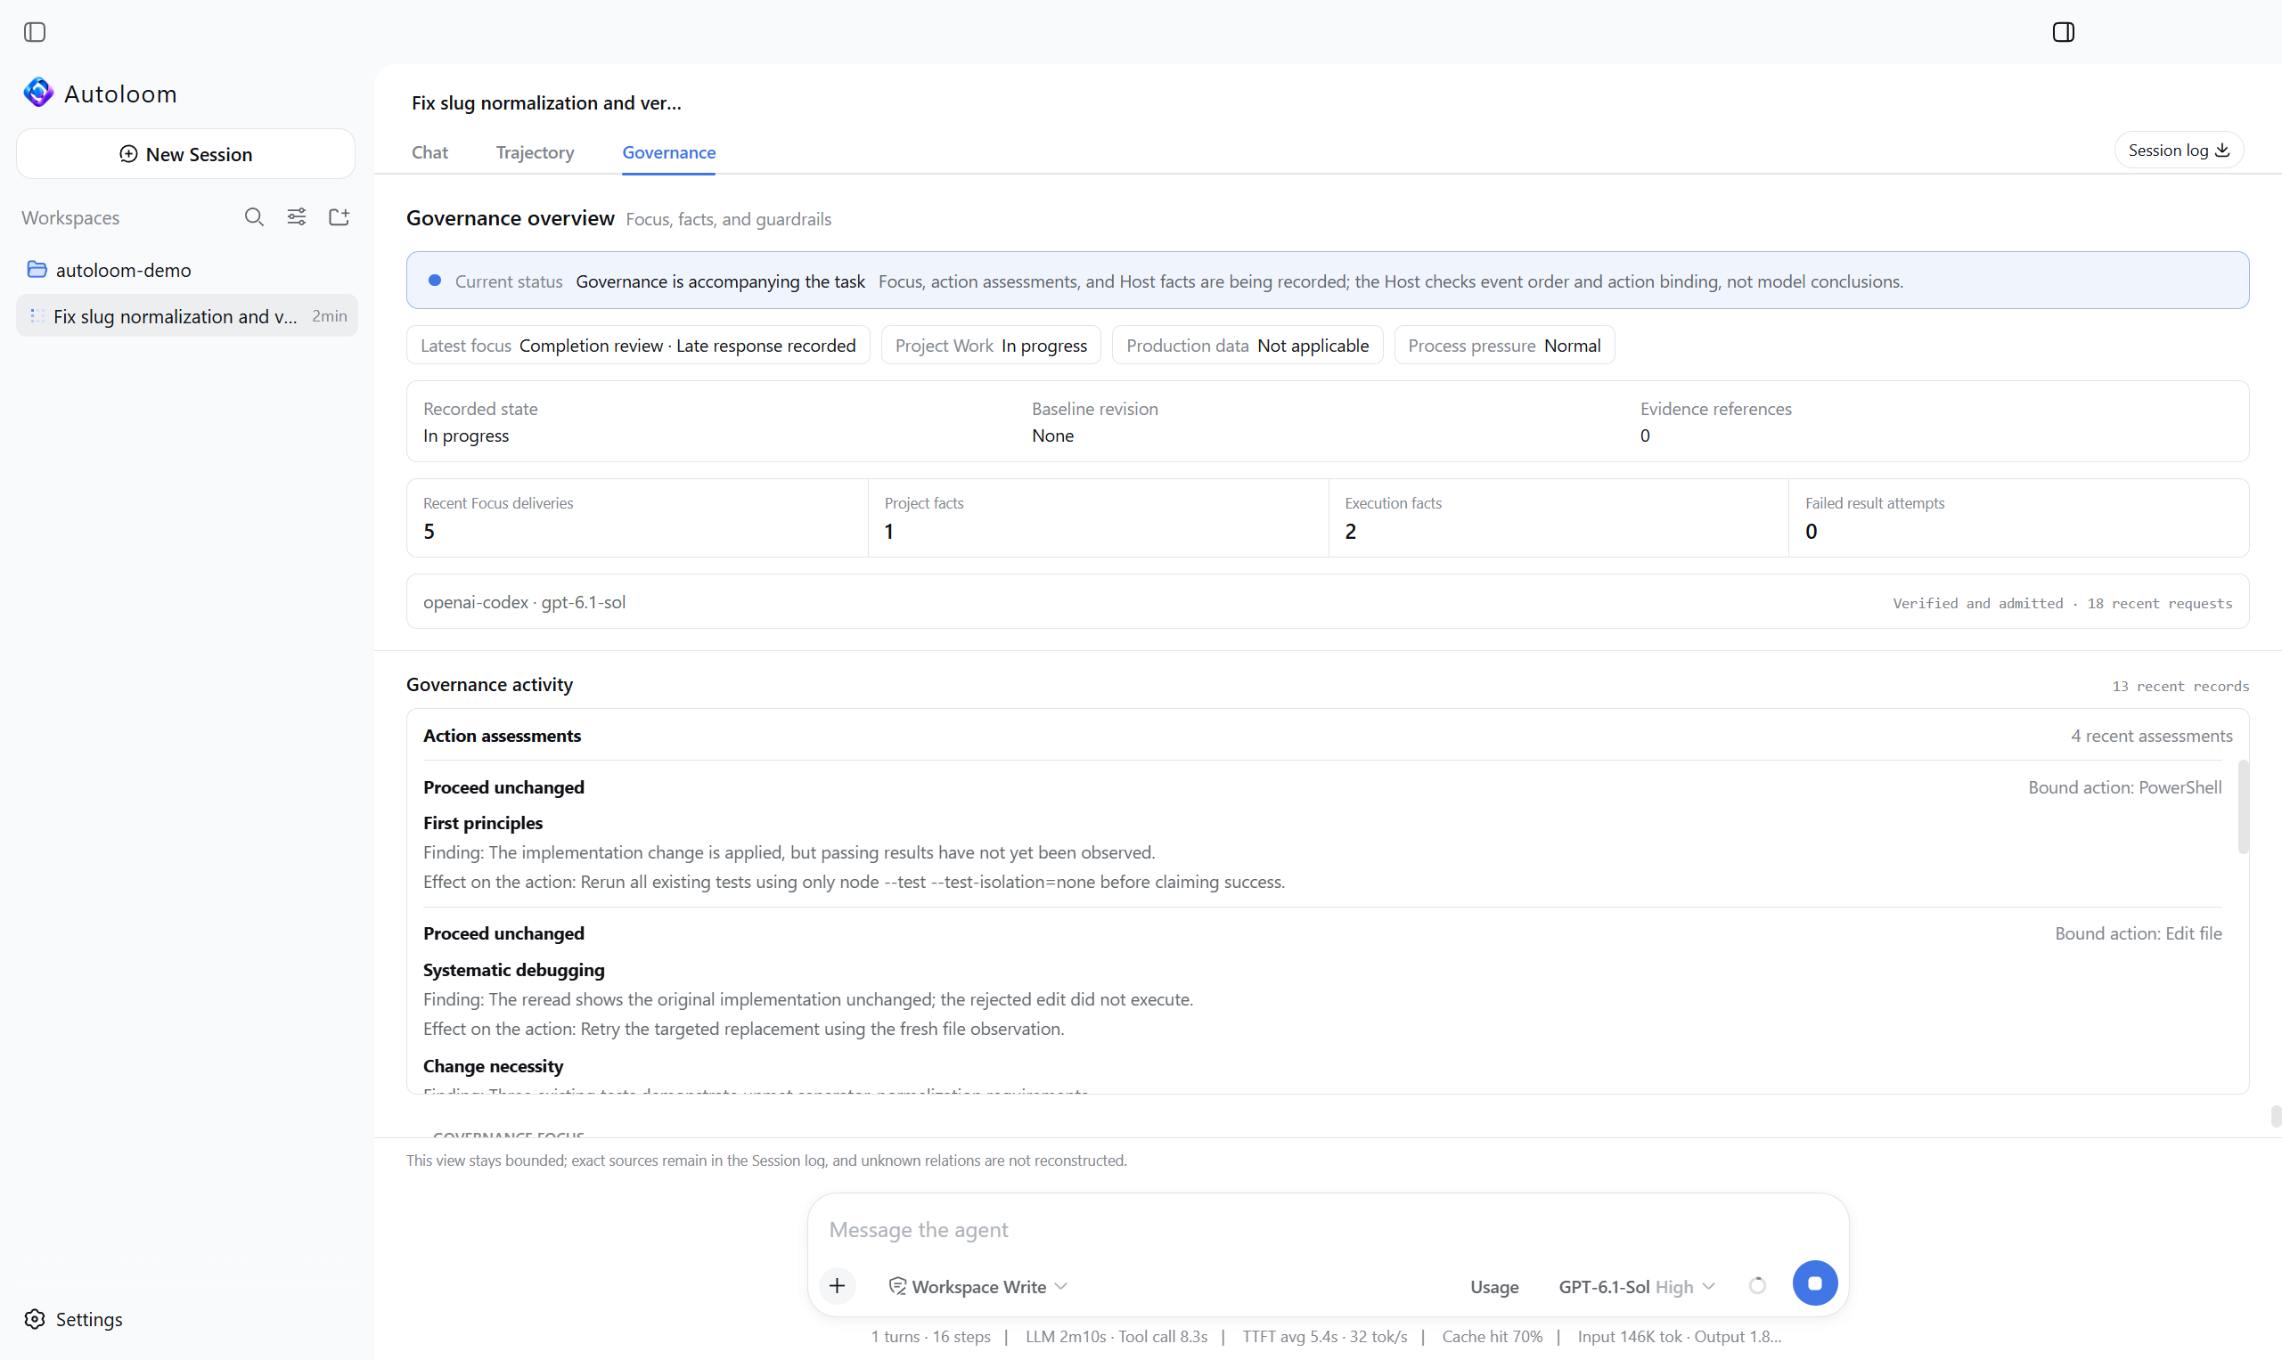Click Bound action: Edit file label
The width and height of the screenshot is (2282, 1360).
2138,932
